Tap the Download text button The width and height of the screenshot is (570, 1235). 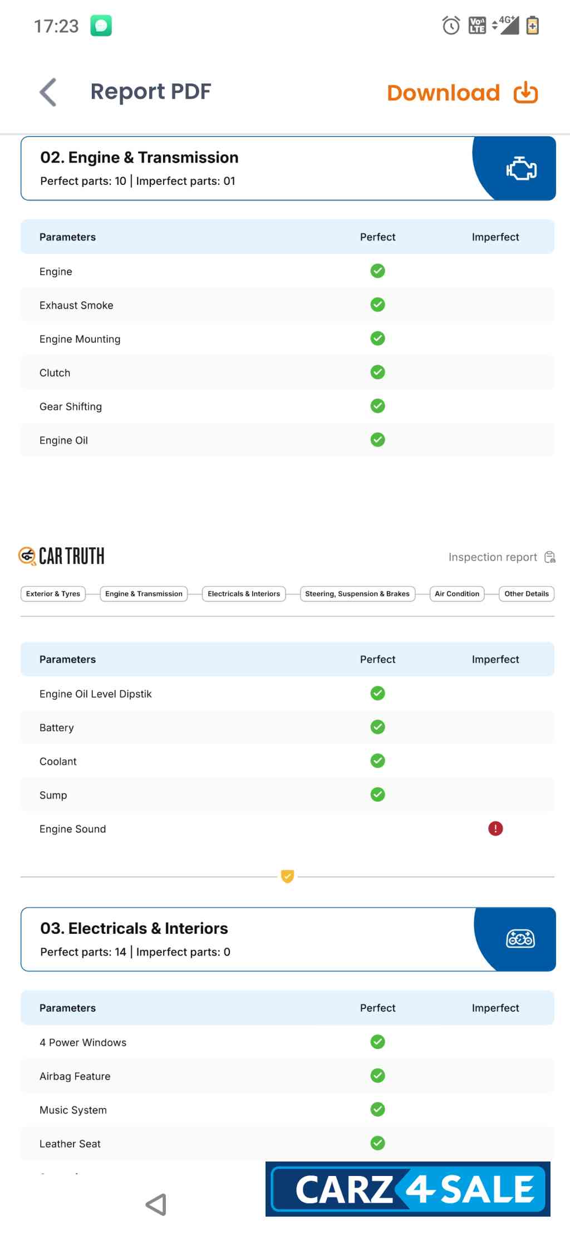point(443,93)
